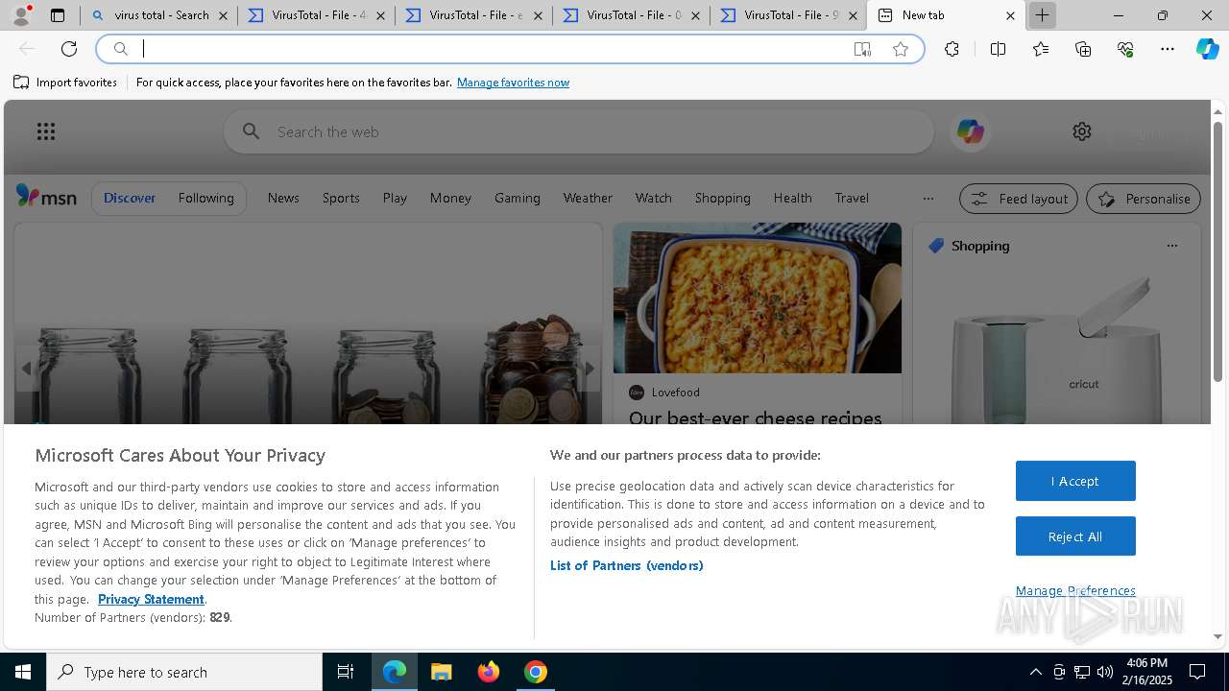Show previous story with left carousel arrow
Screen dimensions: 1229x691
coord(26,369)
